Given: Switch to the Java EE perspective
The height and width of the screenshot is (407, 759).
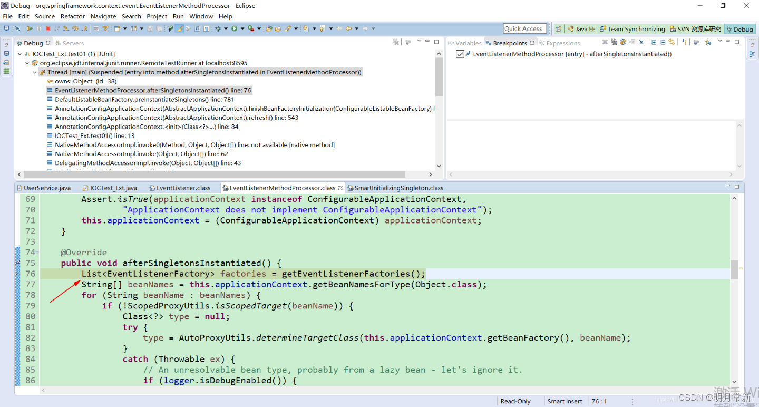Looking at the screenshot, I should [x=581, y=29].
